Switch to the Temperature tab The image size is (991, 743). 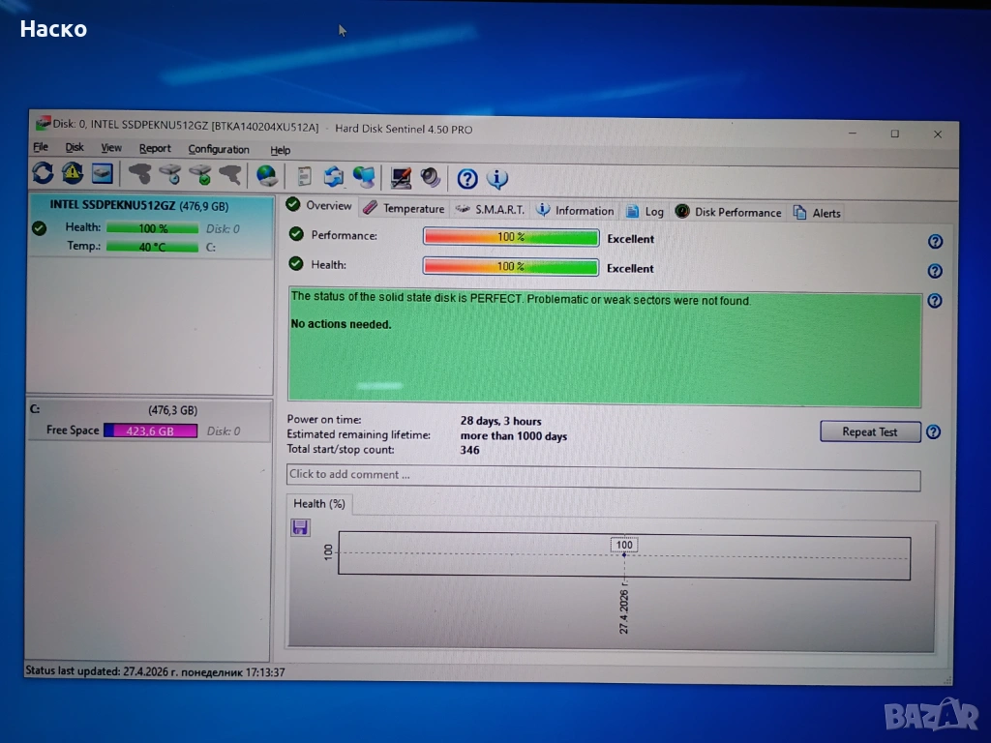405,208
